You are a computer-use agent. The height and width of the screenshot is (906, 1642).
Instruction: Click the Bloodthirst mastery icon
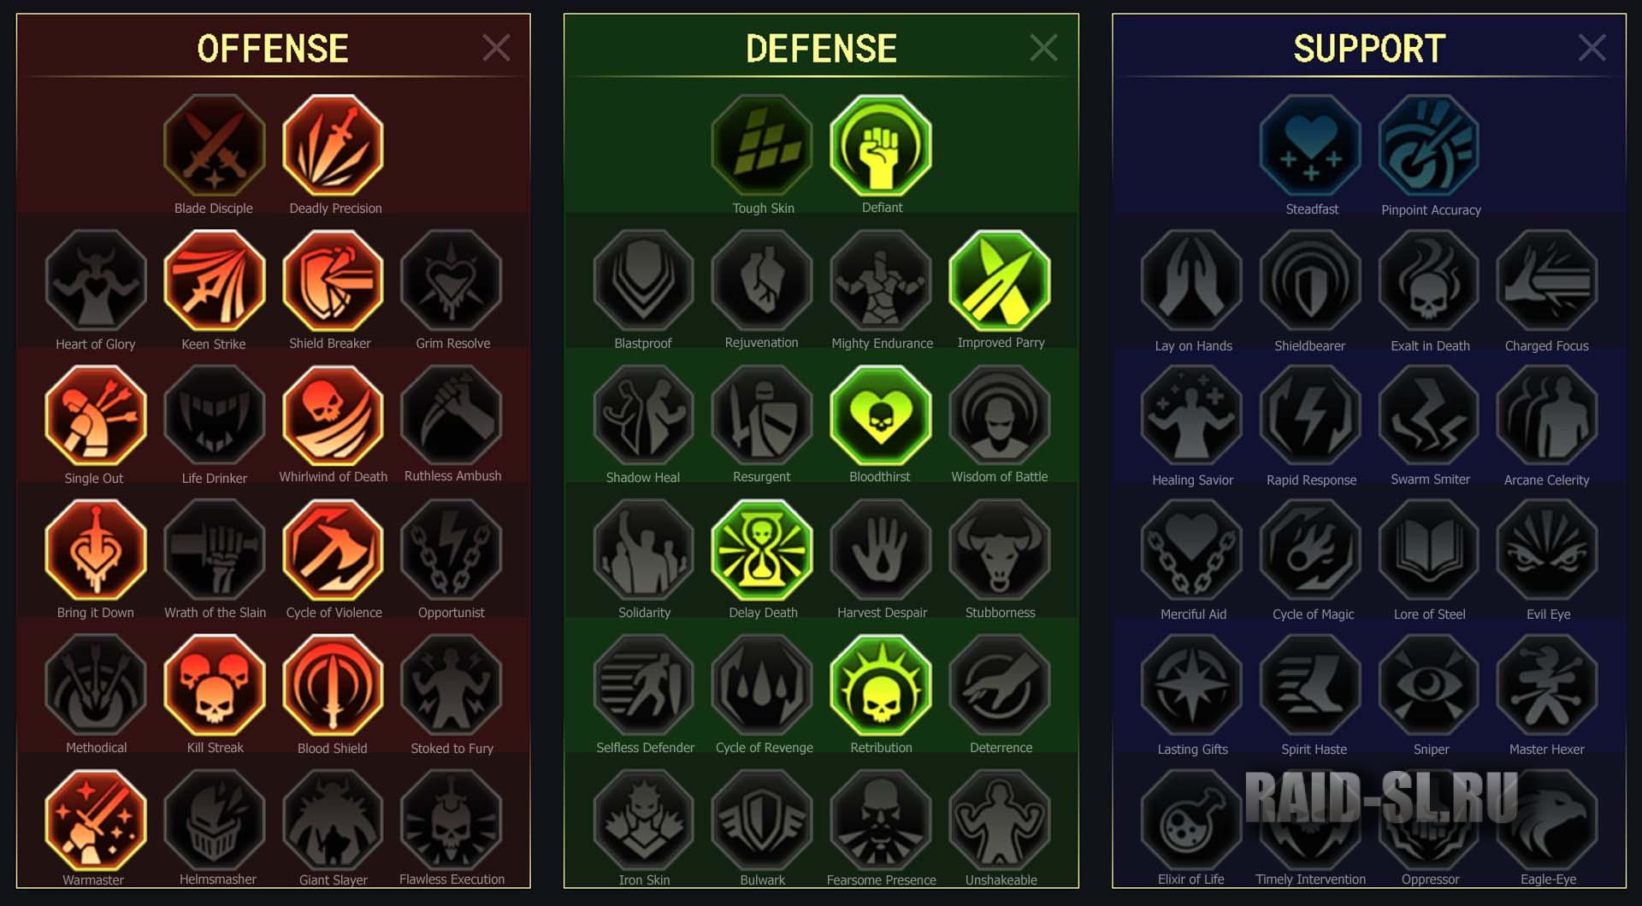tap(881, 415)
